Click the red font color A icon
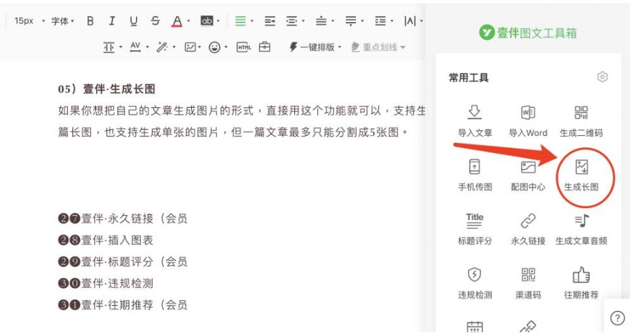This screenshot has width=630, height=333. coord(177,21)
